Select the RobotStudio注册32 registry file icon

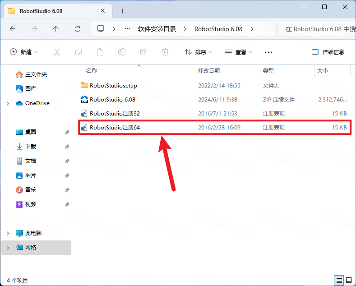[x=84, y=113]
